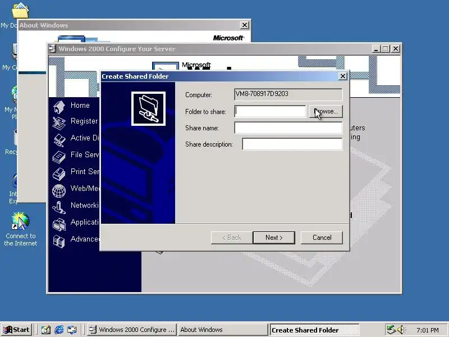Image resolution: width=449 pixels, height=337 pixels.
Task: Click inside the Share description field
Action: pos(292,144)
